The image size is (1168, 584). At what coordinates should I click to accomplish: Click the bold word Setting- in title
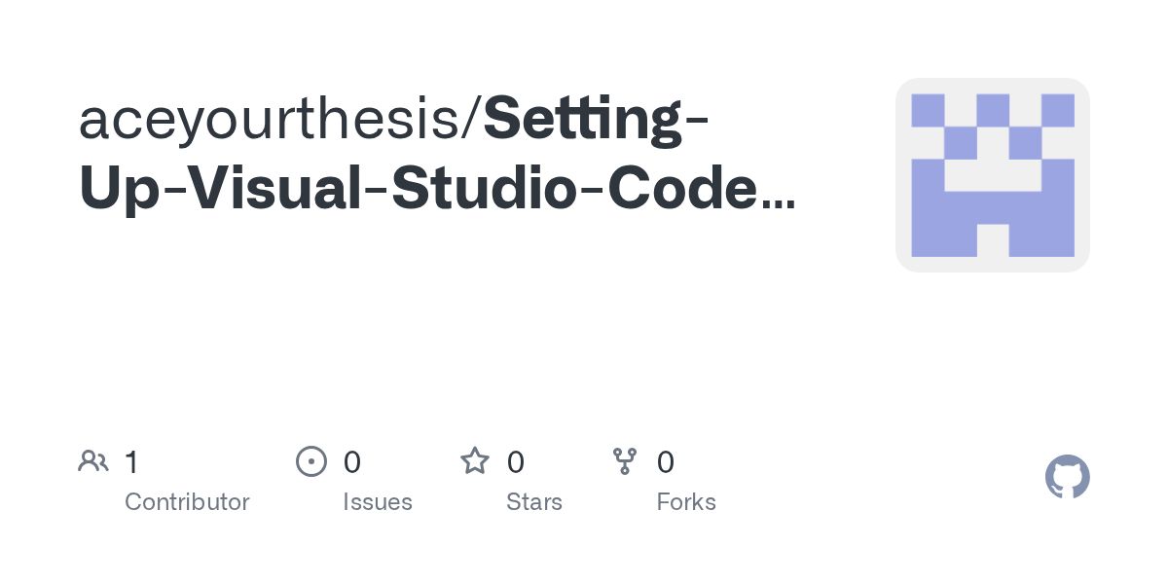click(x=596, y=121)
